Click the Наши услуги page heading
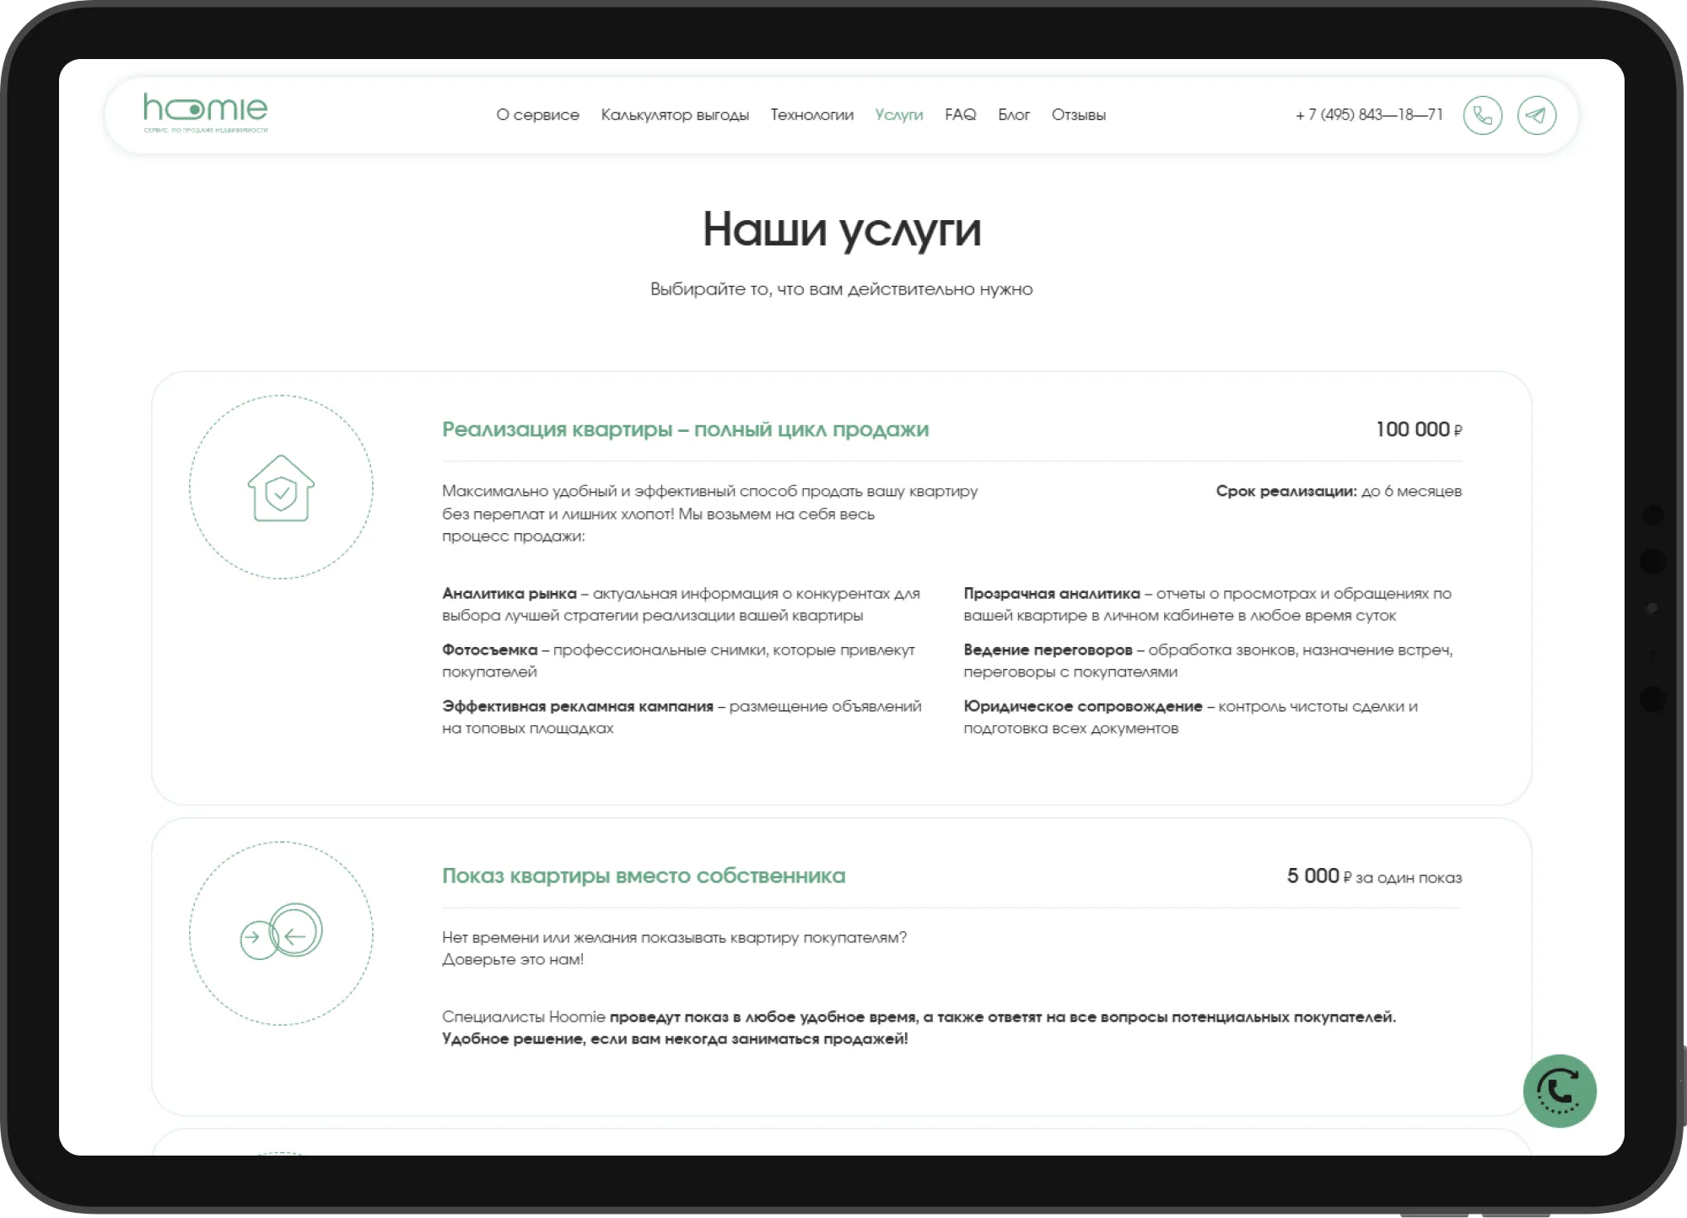Viewport: 1687px width, 1218px height. click(x=841, y=229)
